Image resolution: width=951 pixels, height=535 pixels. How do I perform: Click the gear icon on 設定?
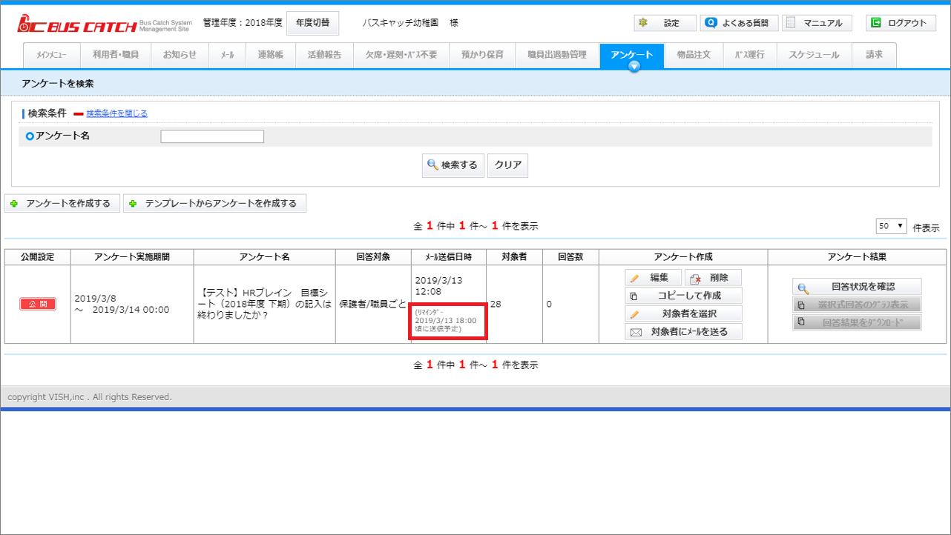642,23
